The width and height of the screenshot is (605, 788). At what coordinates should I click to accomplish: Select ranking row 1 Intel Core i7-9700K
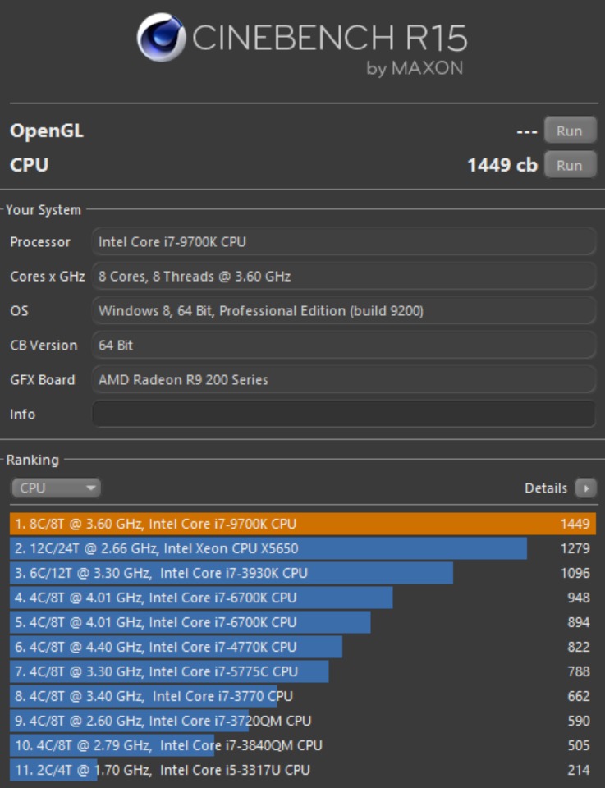tap(302, 524)
